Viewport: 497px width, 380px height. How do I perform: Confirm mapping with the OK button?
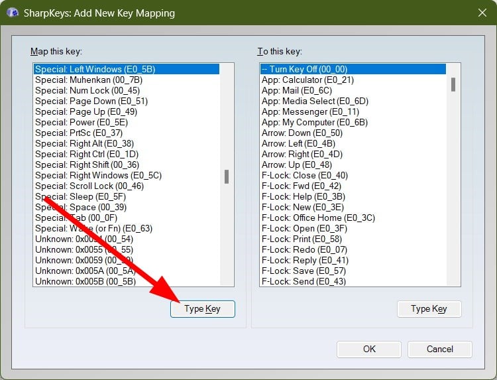point(369,349)
